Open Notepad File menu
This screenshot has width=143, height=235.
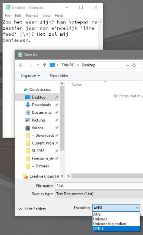pyautogui.click(x=8, y=16)
